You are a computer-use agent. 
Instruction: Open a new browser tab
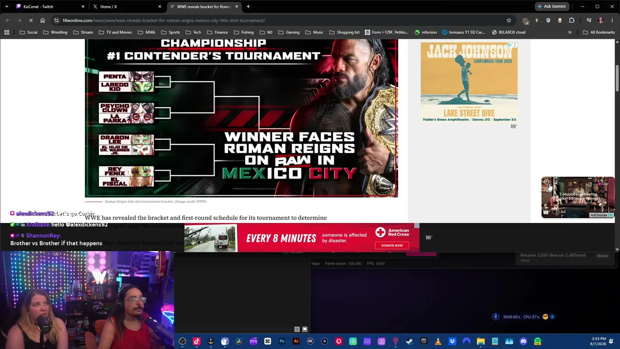point(248,7)
